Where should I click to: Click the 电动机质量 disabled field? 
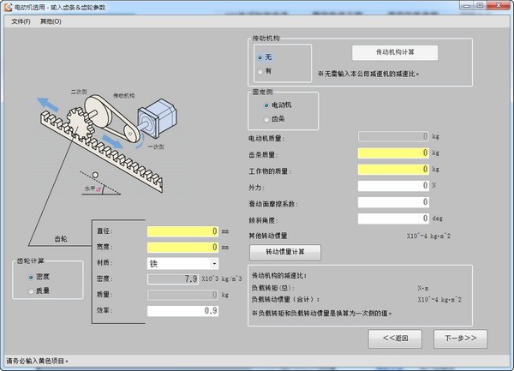click(393, 136)
